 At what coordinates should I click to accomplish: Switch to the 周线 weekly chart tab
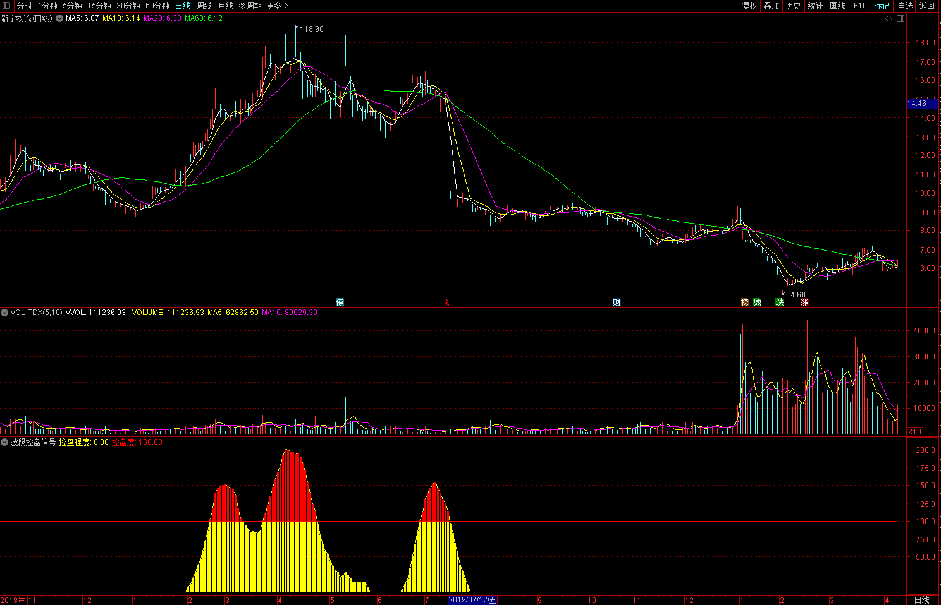tap(204, 6)
